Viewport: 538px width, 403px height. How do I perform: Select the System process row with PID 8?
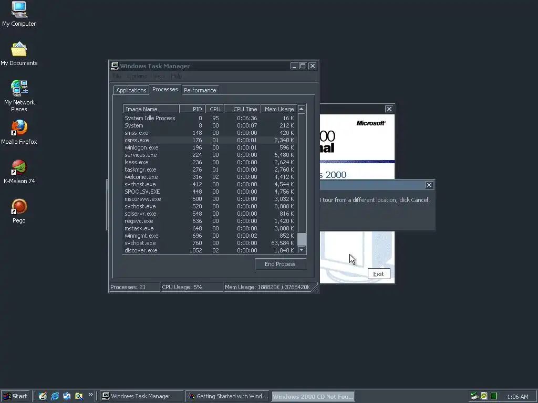tap(210, 125)
